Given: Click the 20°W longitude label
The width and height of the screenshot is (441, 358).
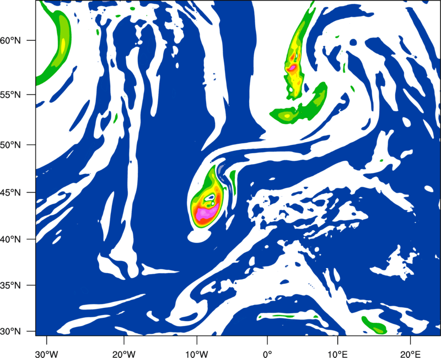Looking at the screenshot, I should point(123,354).
